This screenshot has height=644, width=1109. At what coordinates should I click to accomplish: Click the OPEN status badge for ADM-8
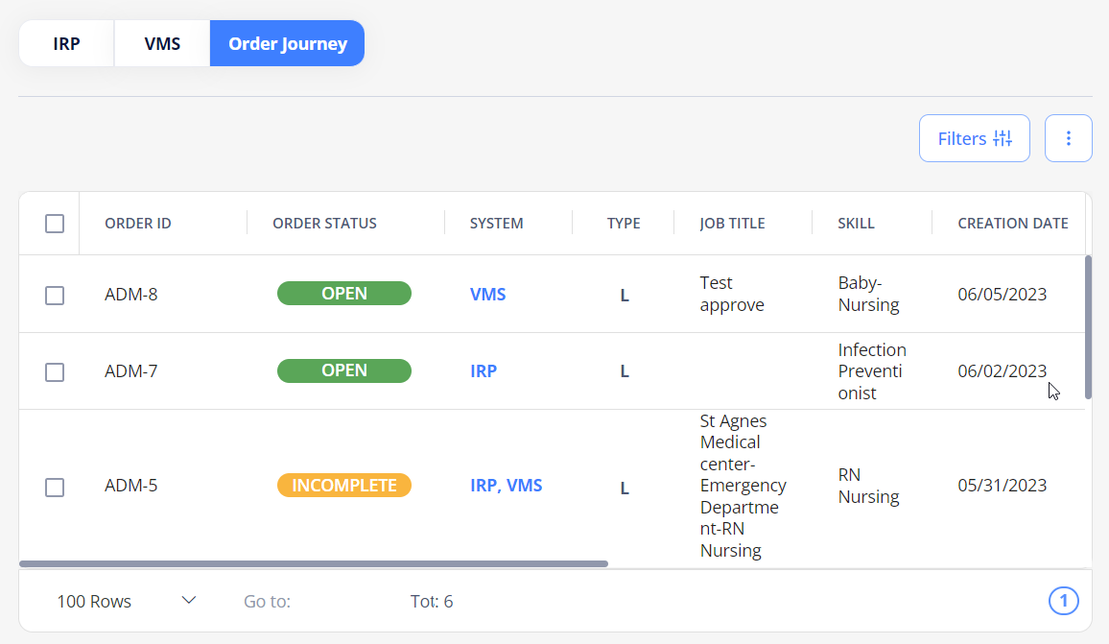pyautogui.click(x=343, y=294)
